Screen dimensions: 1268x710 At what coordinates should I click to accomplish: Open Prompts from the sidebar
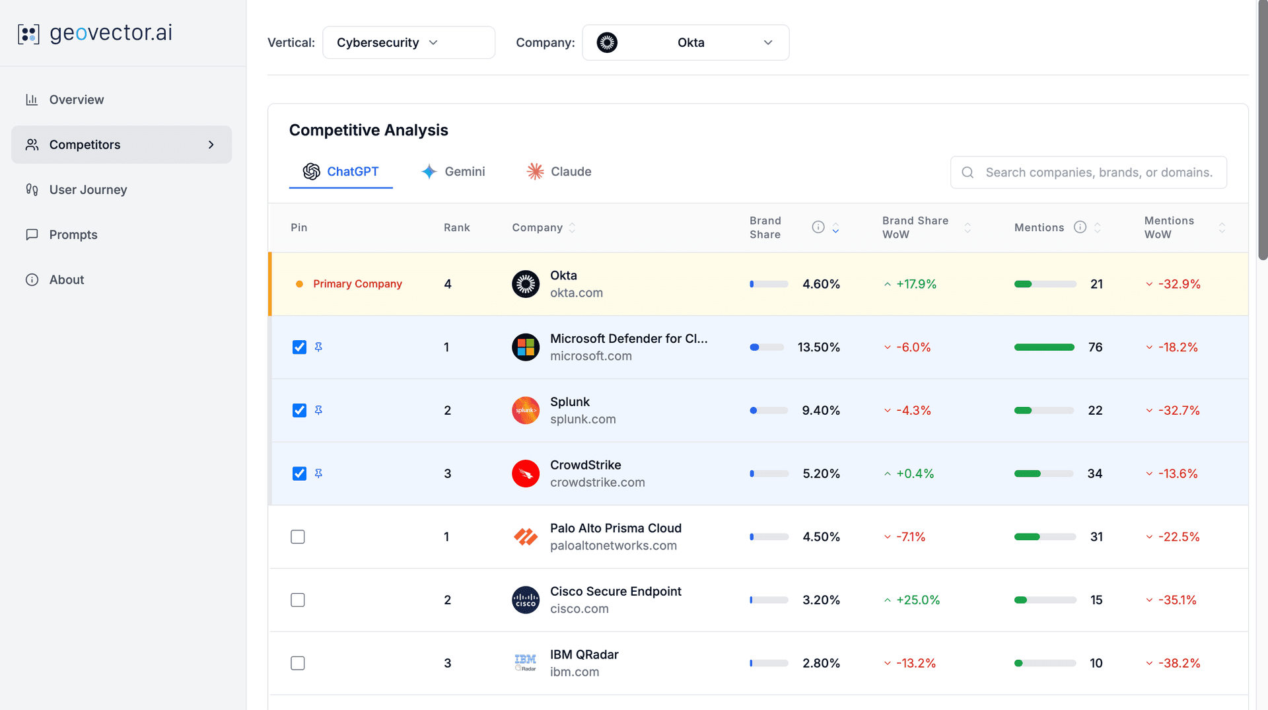(73, 234)
